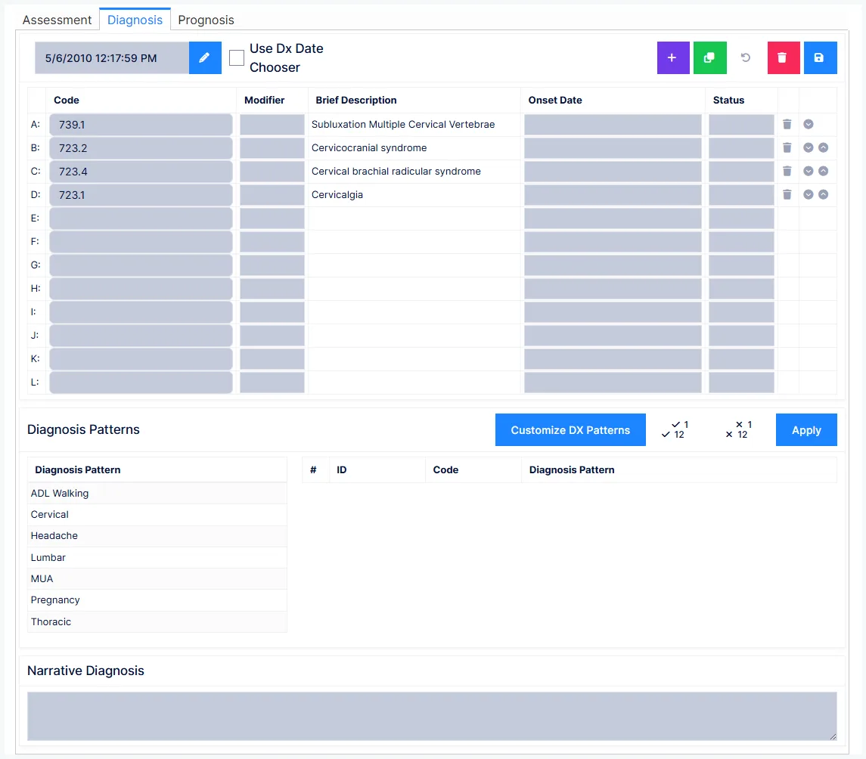
Task: Click Subluxation Multiple Cervical Vertebrae description
Action: click(x=403, y=124)
